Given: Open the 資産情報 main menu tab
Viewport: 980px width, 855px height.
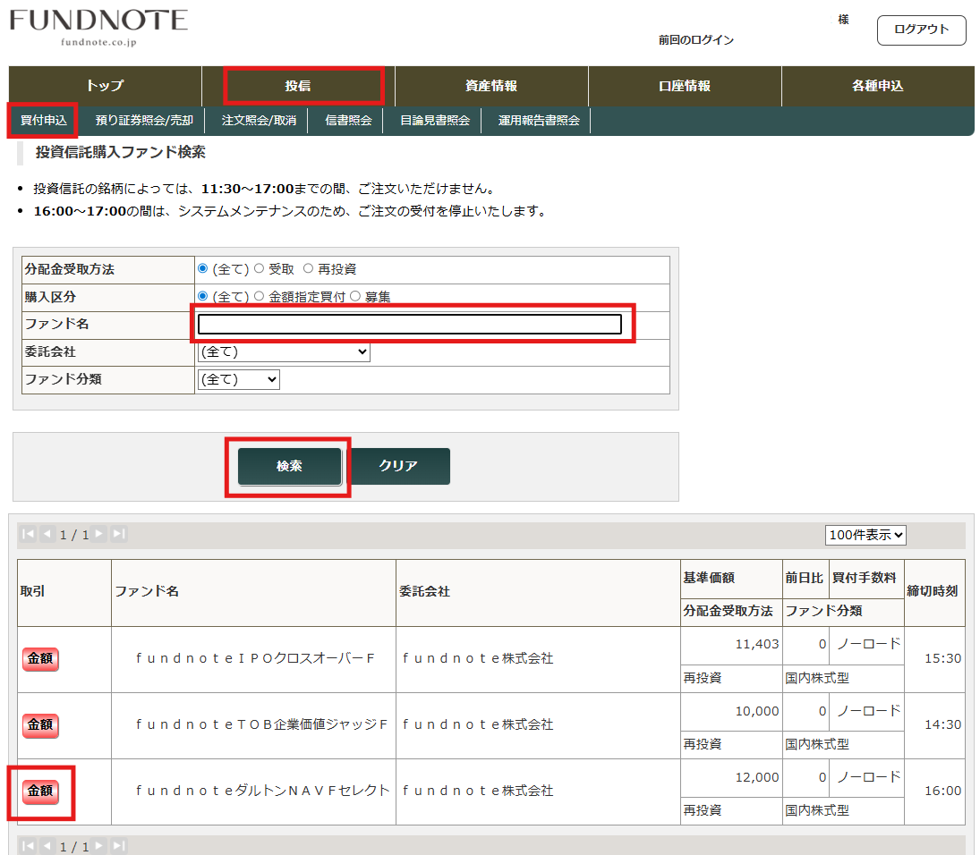Looking at the screenshot, I should pyautogui.click(x=491, y=87).
